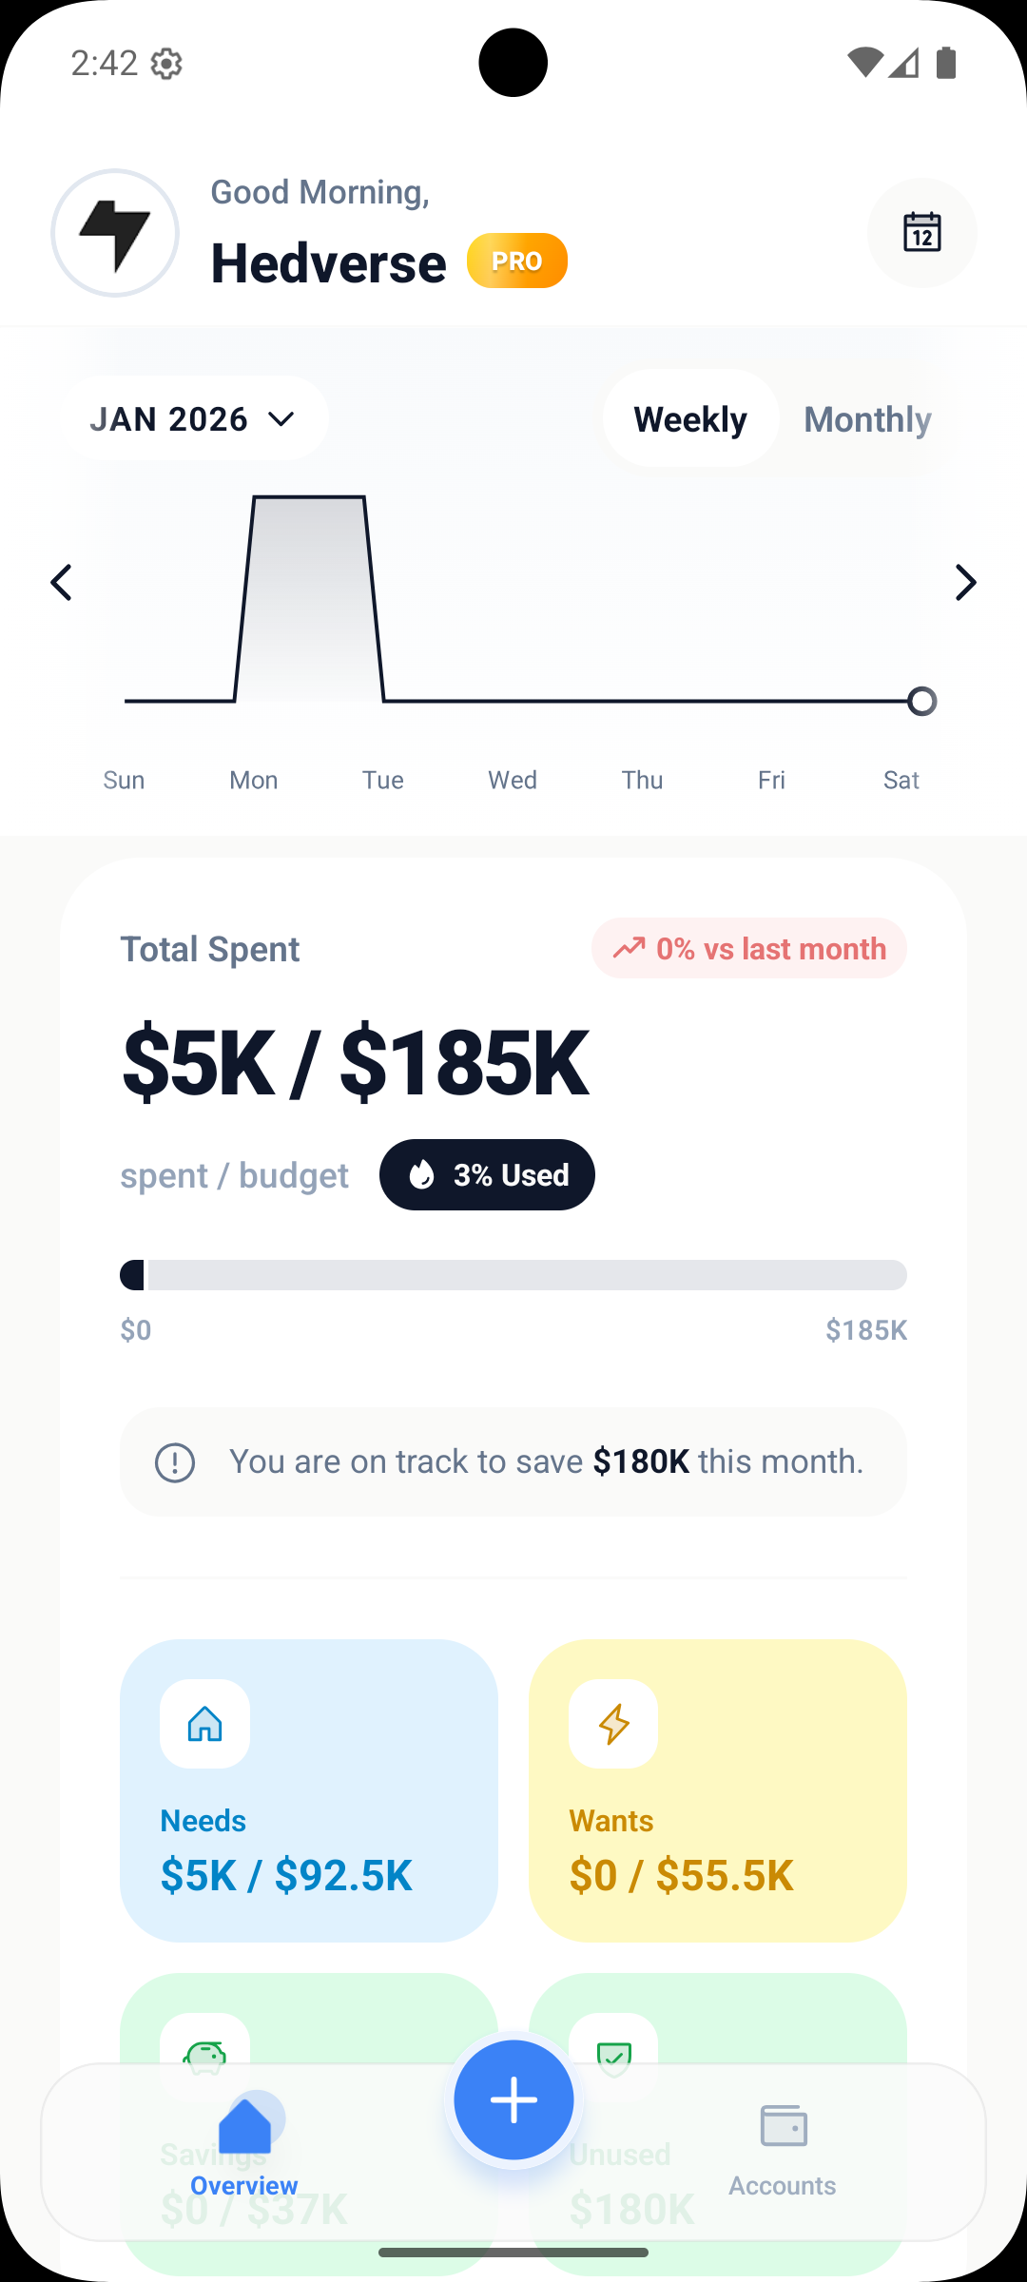Tap the shield icon on Unused card

(612, 2057)
